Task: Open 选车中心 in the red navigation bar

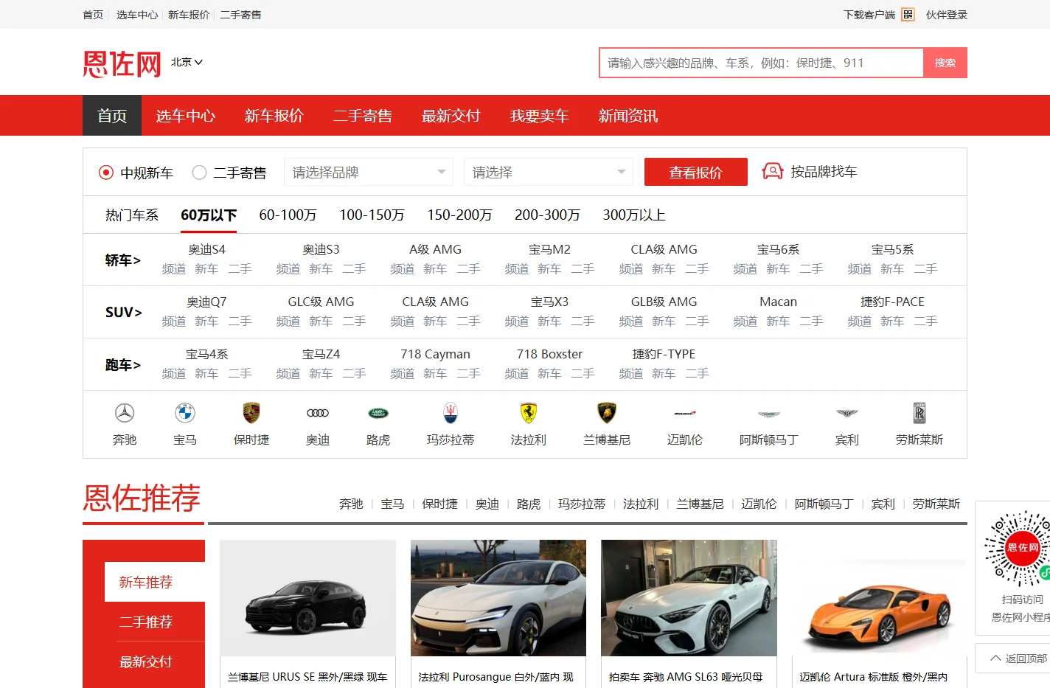Action: coord(186,116)
